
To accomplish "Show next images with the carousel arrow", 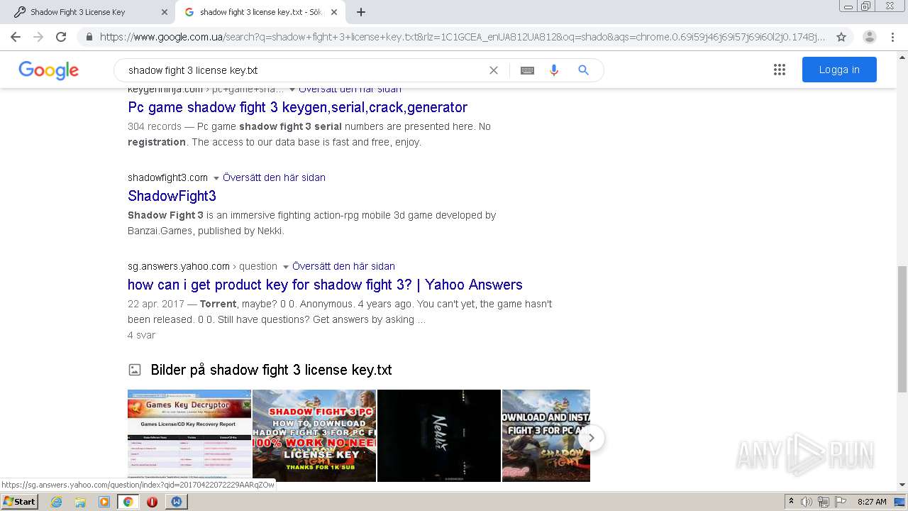I will [x=591, y=438].
